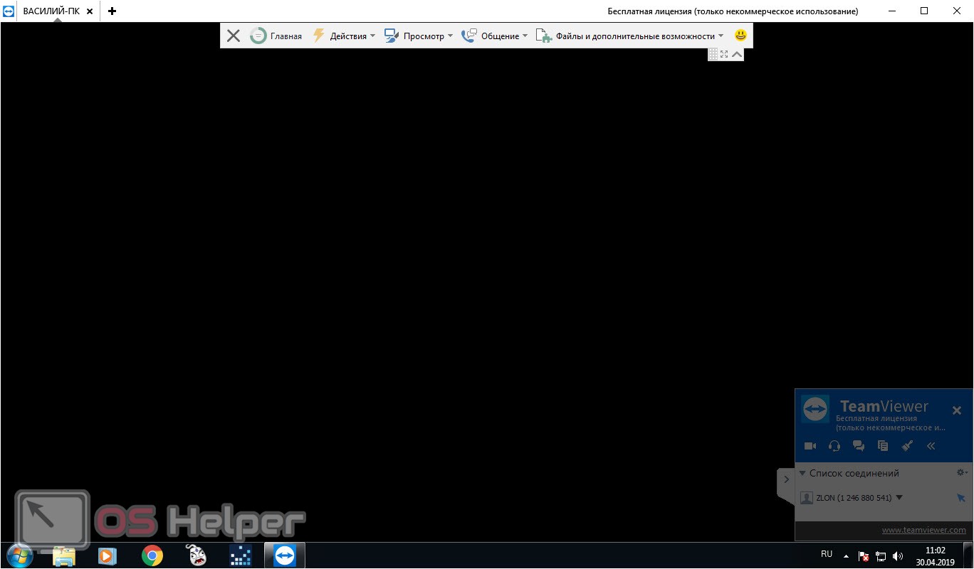
Task: Hide the TeamViewer panel using side arrow
Action: [785, 479]
